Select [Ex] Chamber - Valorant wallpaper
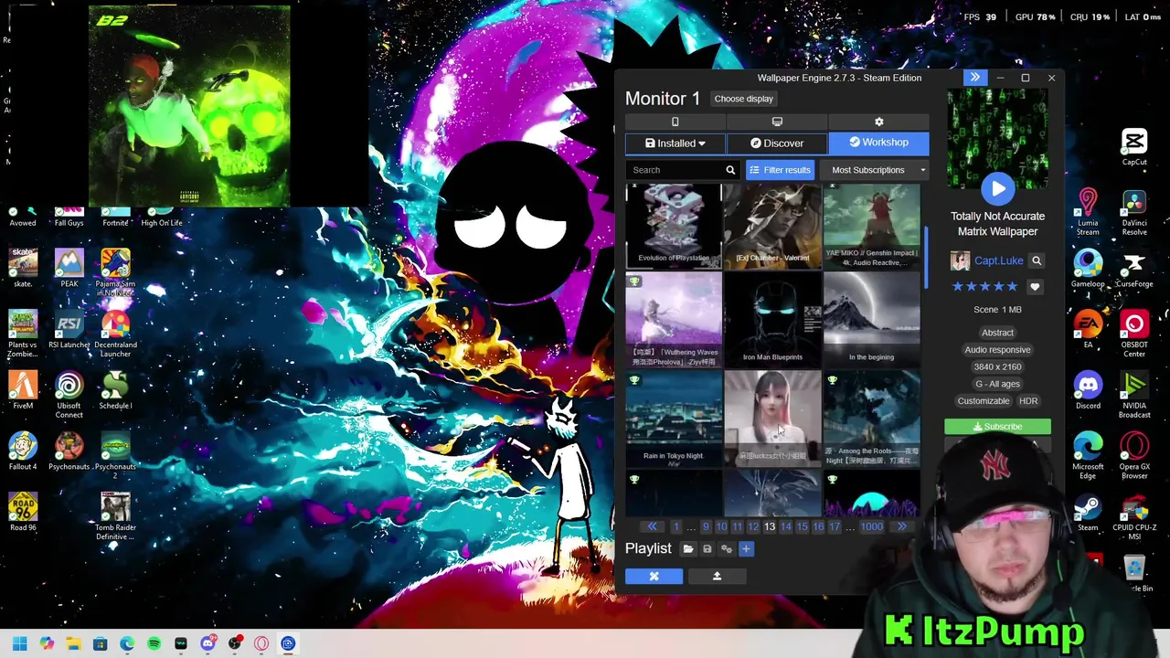 (772, 226)
